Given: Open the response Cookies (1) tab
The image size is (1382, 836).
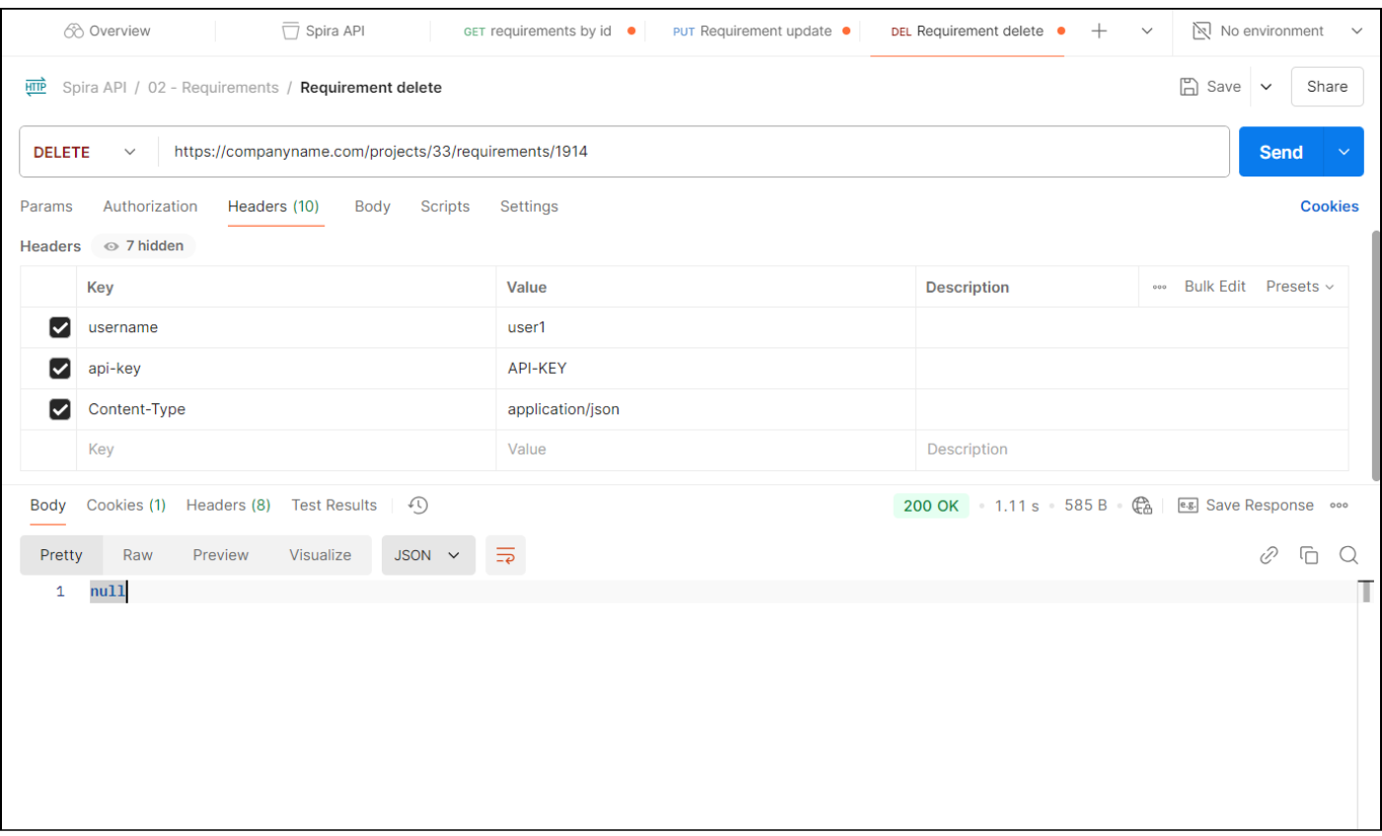Looking at the screenshot, I should click(x=126, y=505).
